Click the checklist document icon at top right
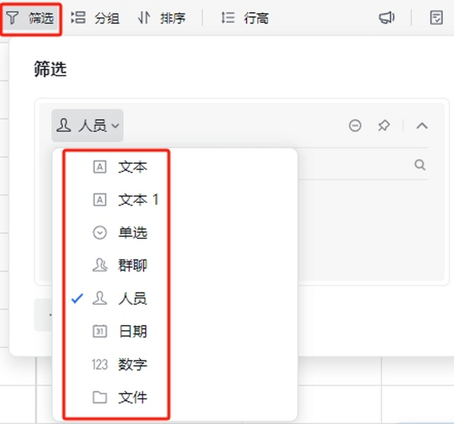The image size is (454, 424). [x=436, y=18]
